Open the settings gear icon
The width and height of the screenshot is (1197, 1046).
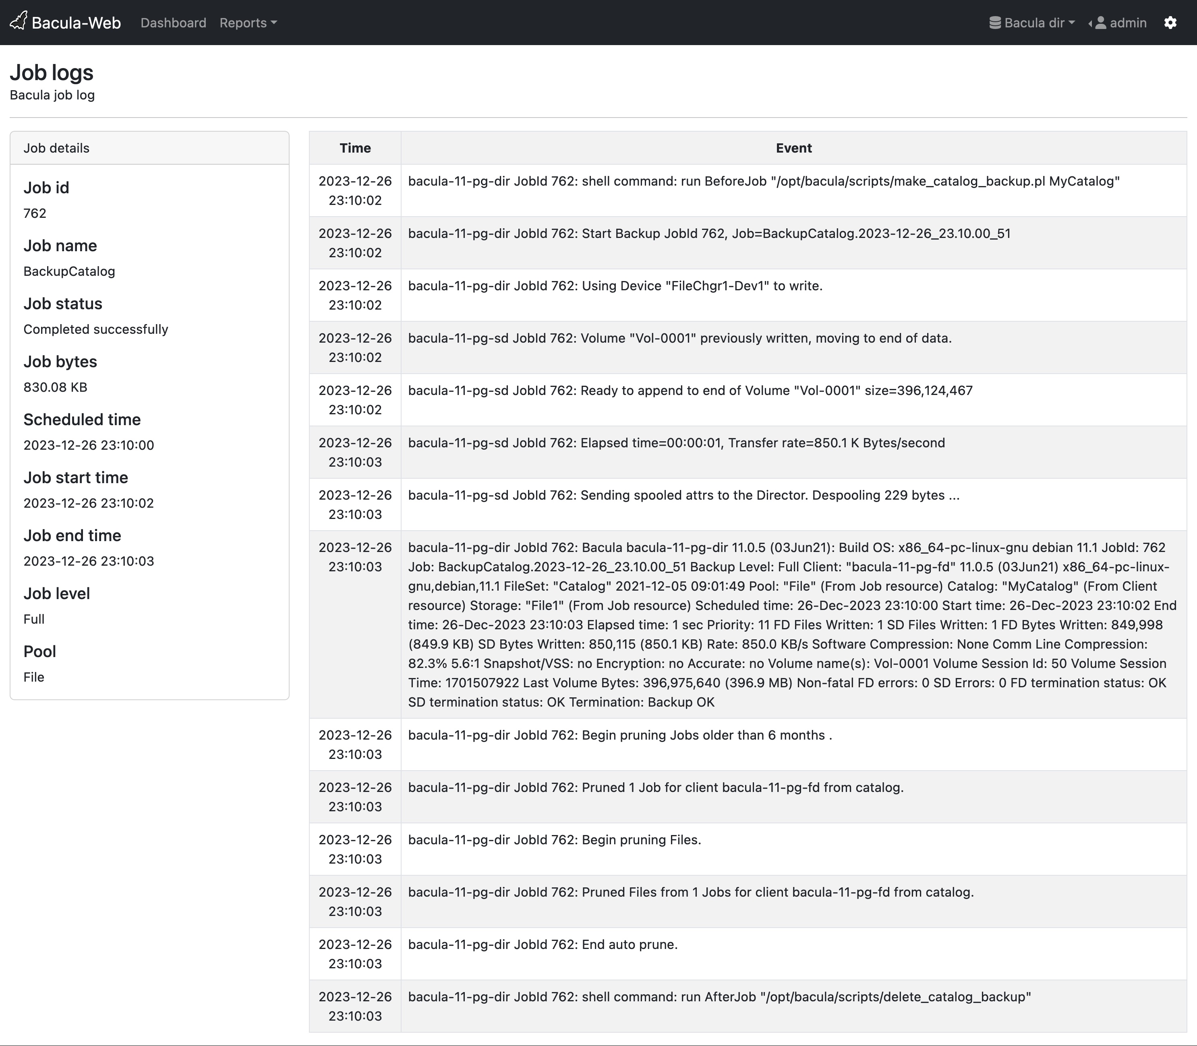1170,23
